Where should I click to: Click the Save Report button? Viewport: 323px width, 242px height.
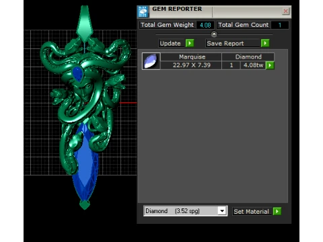tap(233, 43)
